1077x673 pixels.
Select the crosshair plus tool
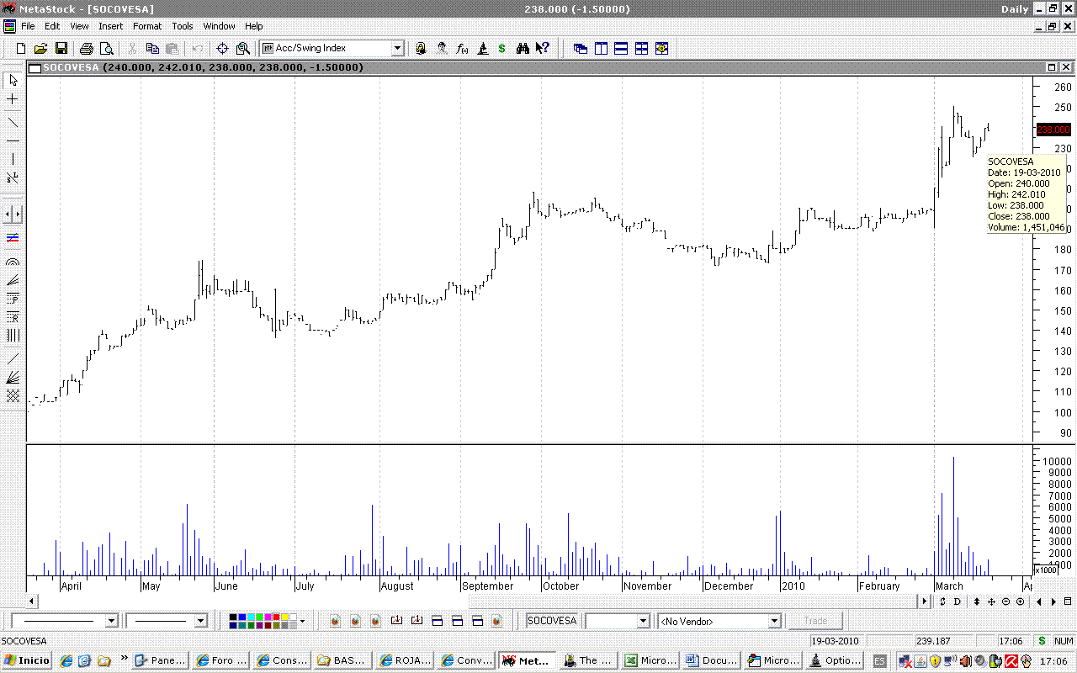tap(13, 99)
